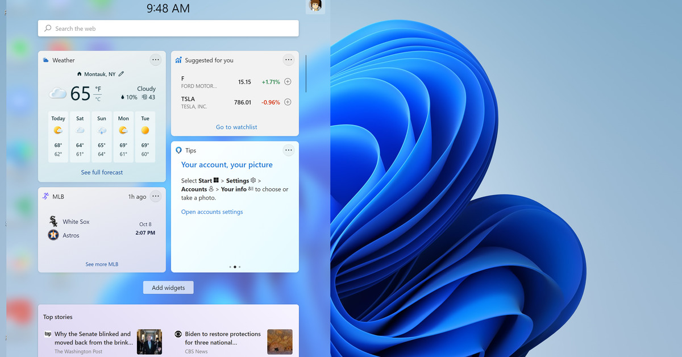The width and height of the screenshot is (682, 357).
Task: Edit Montauk, NY location pencil icon
Action: point(121,74)
